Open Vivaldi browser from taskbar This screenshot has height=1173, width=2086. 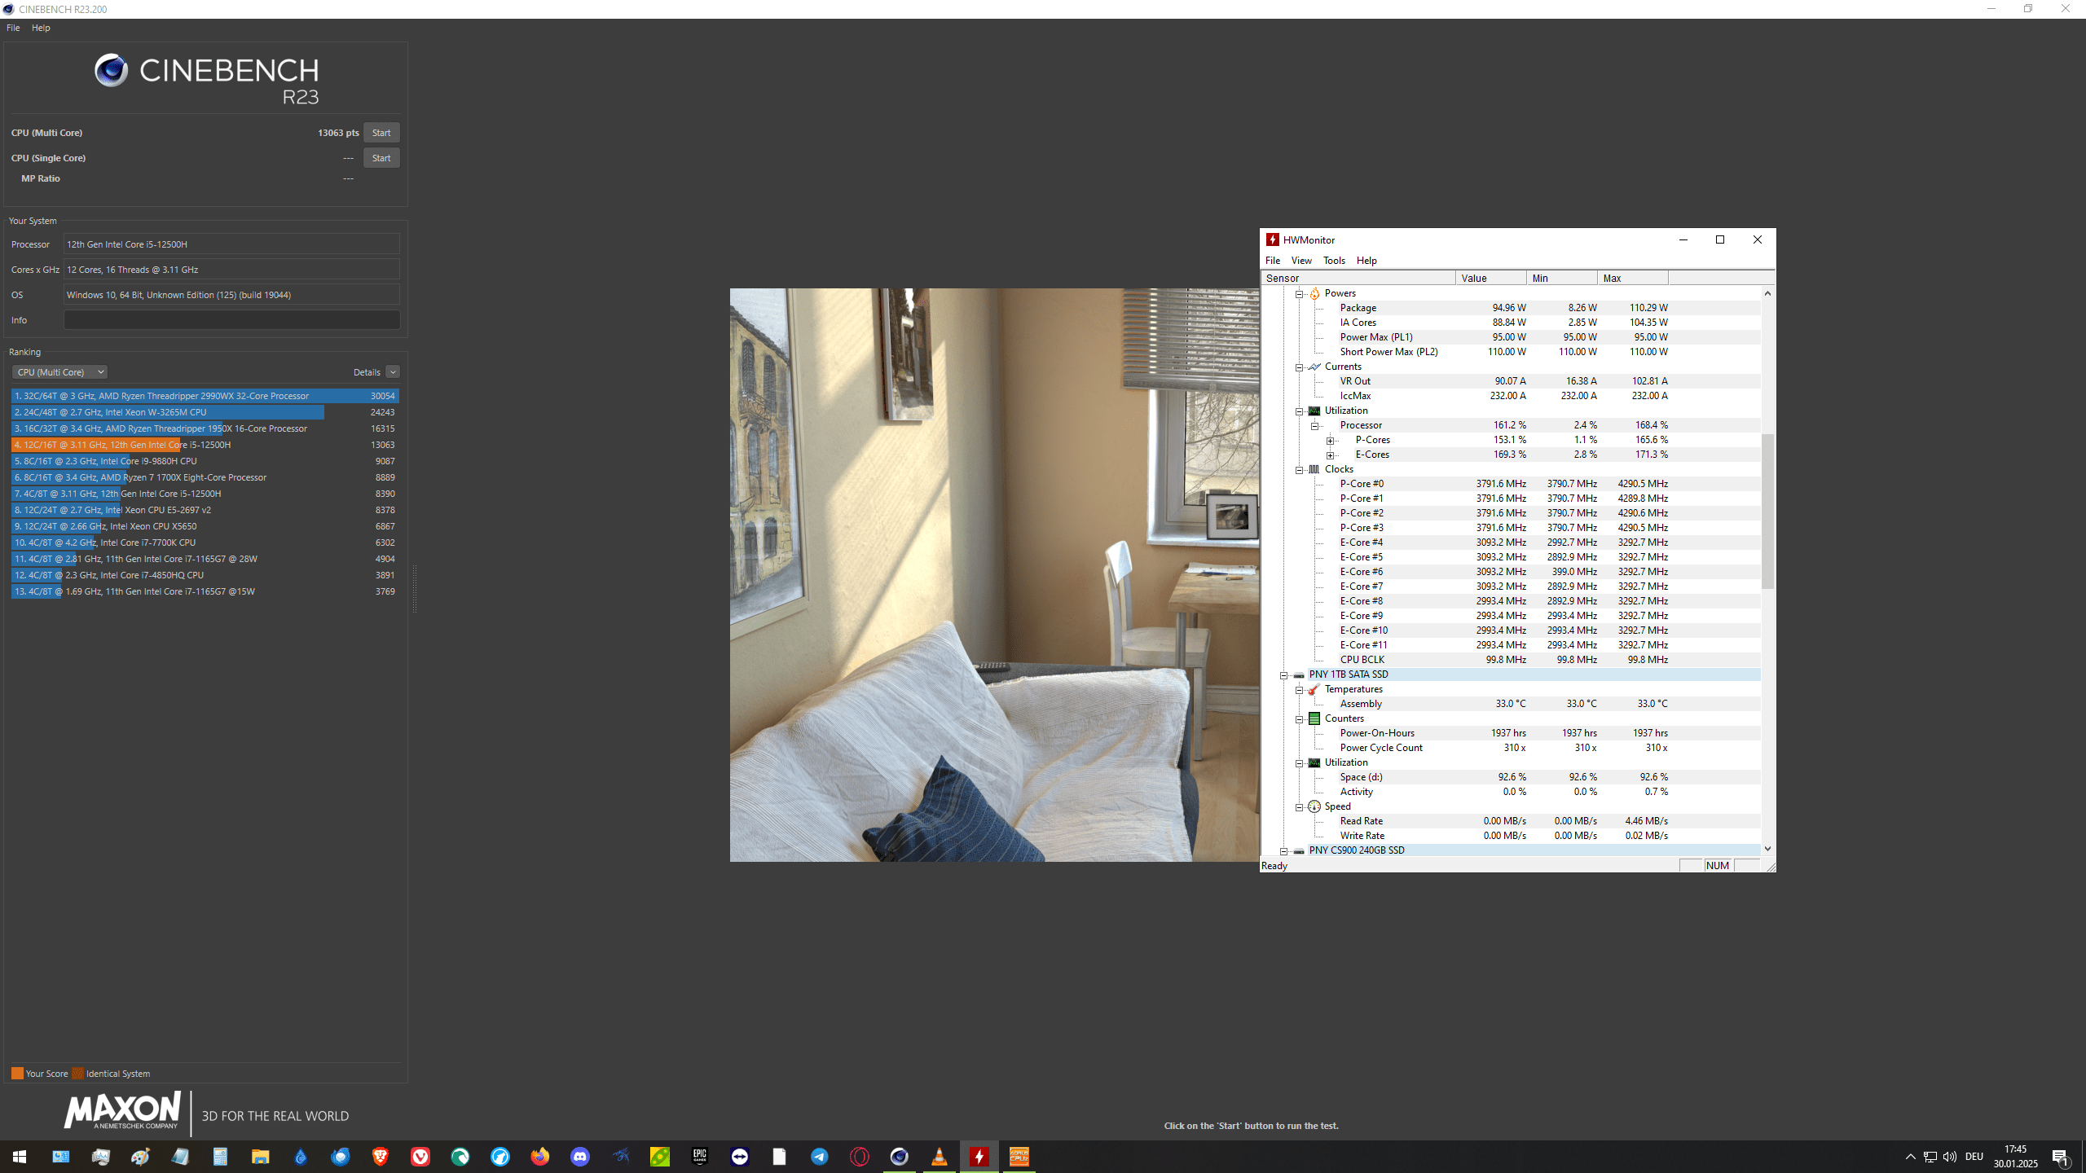420,1157
